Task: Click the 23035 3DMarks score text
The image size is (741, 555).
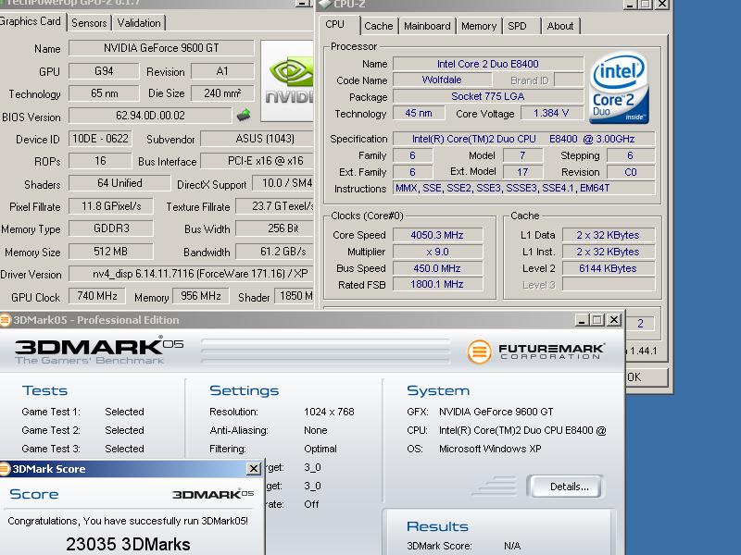Action: coord(128,544)
